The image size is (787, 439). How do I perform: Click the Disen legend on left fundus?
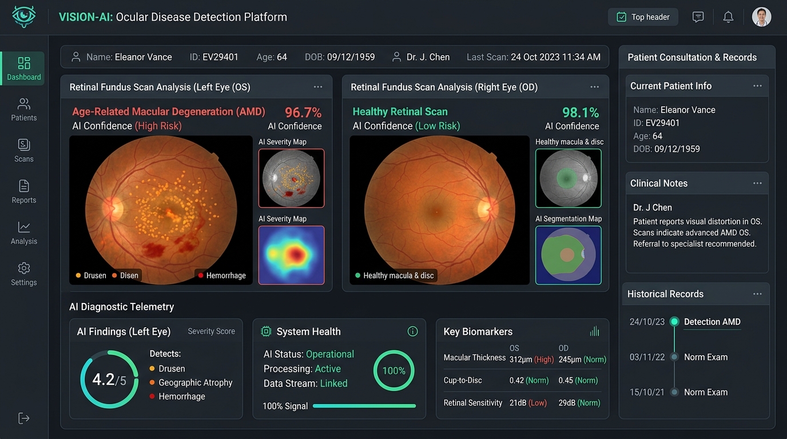(x=125, y=276)
